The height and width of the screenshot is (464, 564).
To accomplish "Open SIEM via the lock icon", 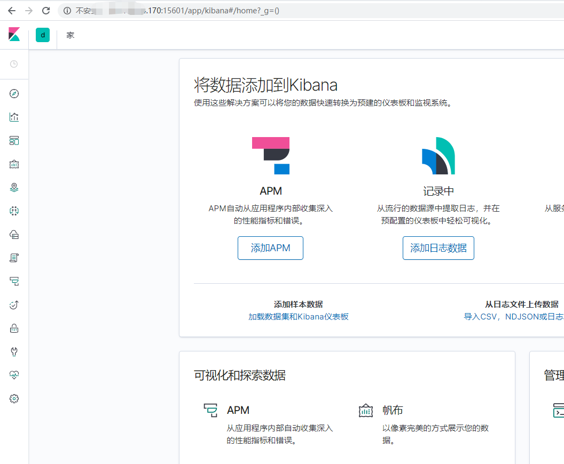I will (14, 328).
